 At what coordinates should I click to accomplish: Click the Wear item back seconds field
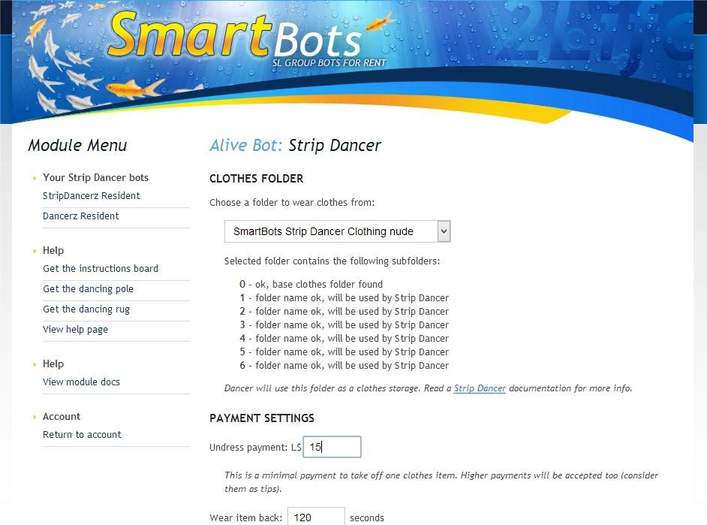[316, 517]
